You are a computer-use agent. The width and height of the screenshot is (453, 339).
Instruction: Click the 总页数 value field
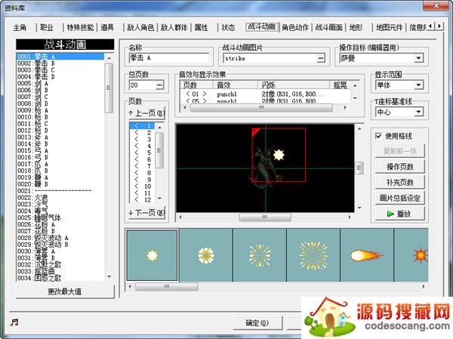(142, 85)
